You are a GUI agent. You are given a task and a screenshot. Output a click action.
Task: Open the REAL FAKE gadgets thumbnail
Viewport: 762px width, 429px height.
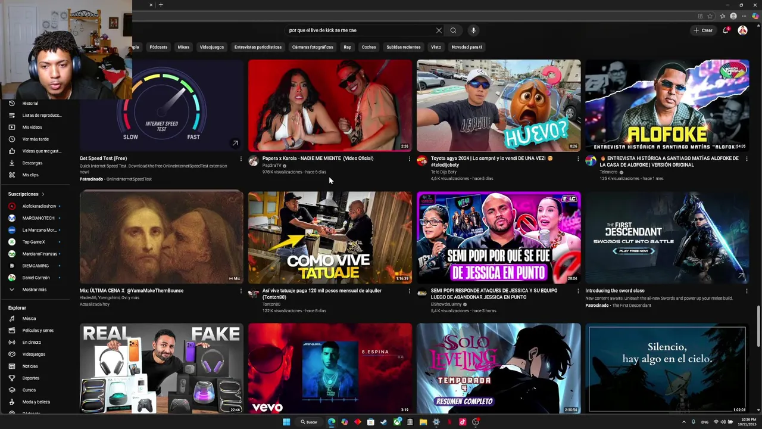pos(161,368)
